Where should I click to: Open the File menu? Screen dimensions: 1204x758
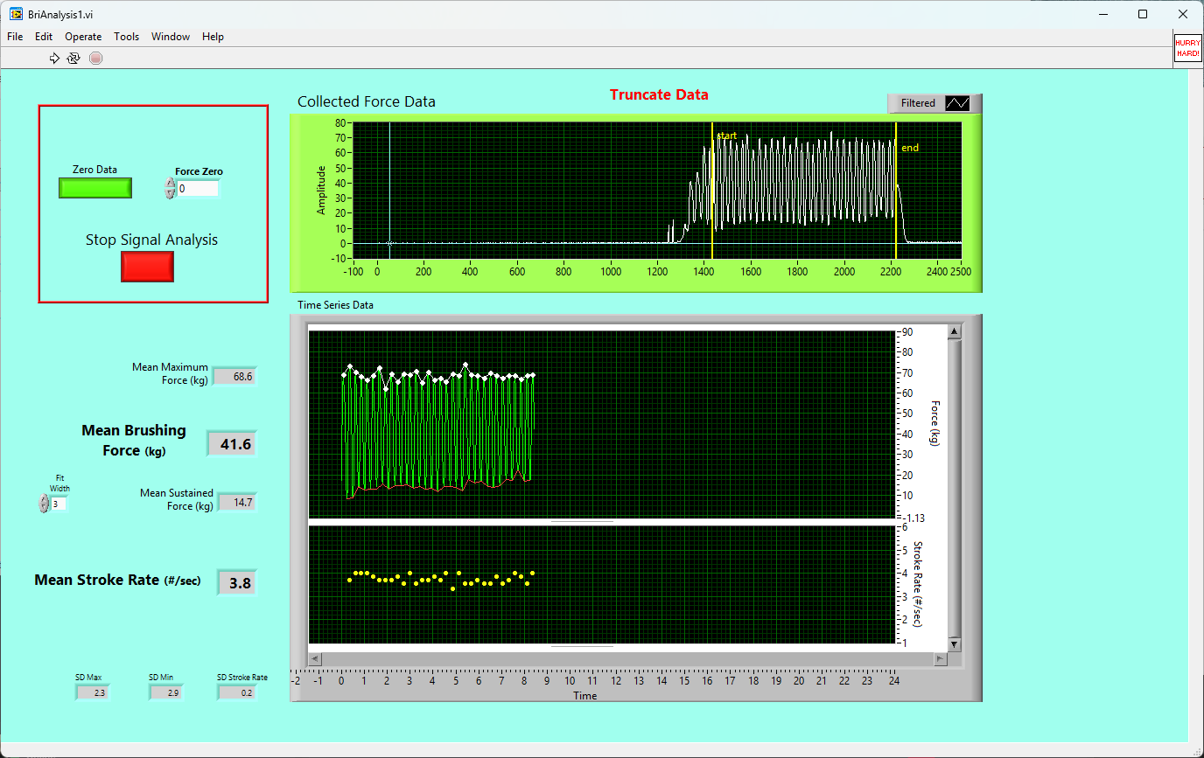[15, 37]
